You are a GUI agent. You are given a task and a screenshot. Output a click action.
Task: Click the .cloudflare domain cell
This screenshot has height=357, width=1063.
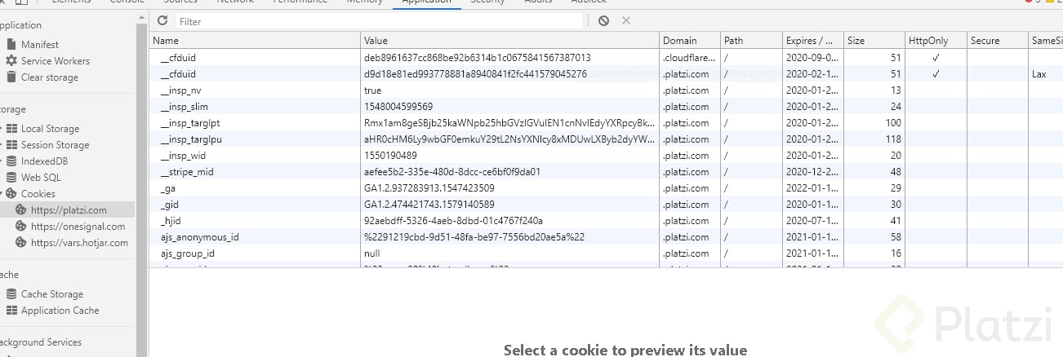(x=689, y=58)
